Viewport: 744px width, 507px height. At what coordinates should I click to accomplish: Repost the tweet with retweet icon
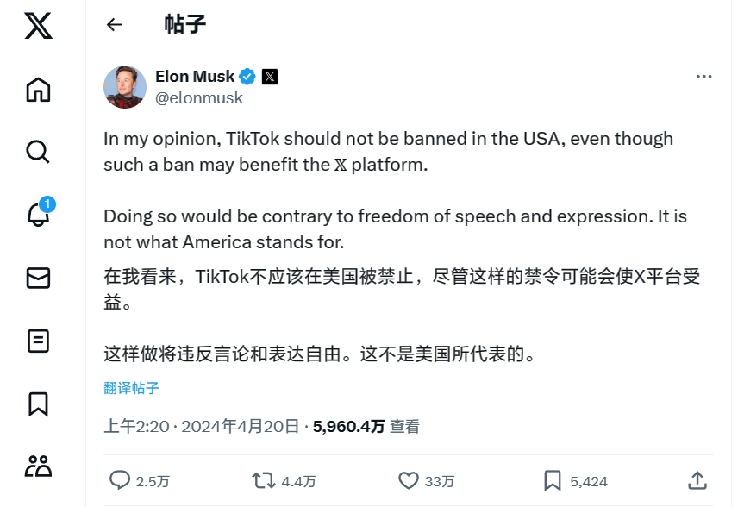[263, 480]
